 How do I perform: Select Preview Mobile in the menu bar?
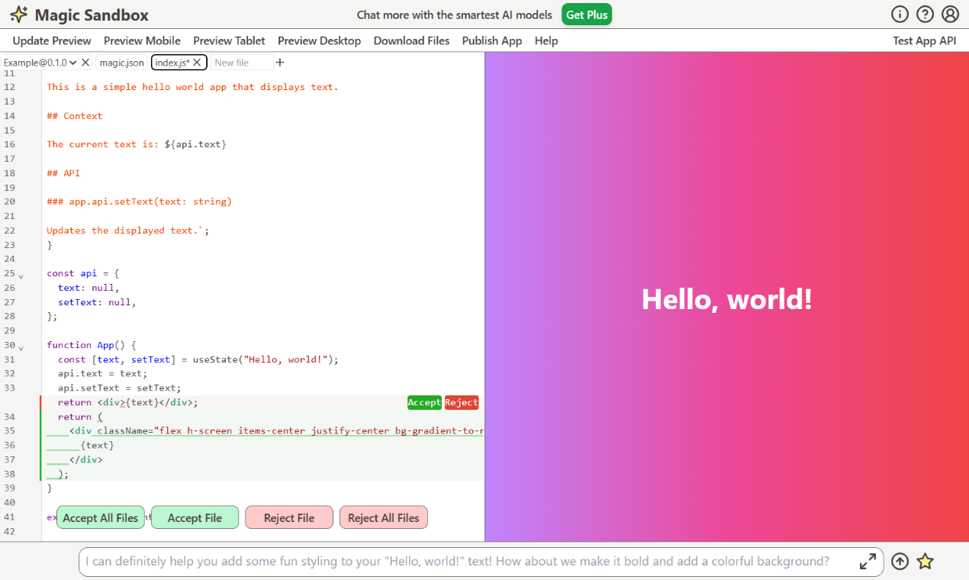click(142, 40)
